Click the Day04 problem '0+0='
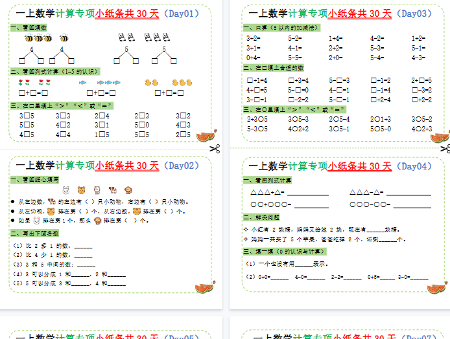Image resolution: width=450 pixels, height=339 pixels. coord(273,277)
